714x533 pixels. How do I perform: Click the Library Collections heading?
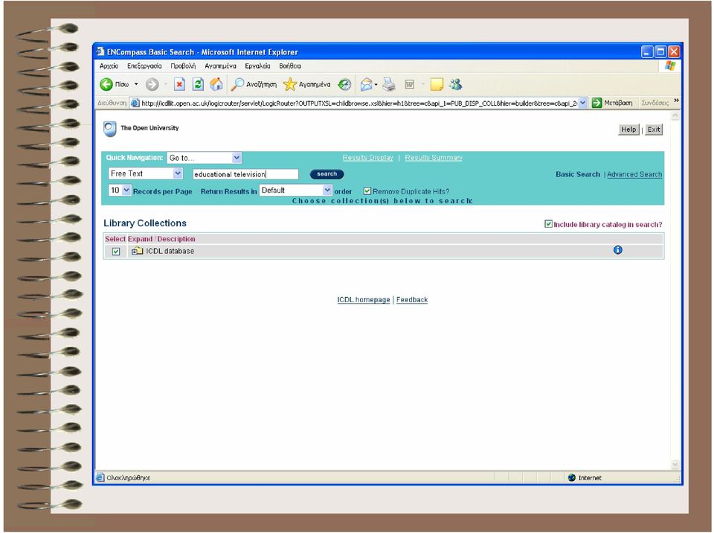tap(145, 223)
